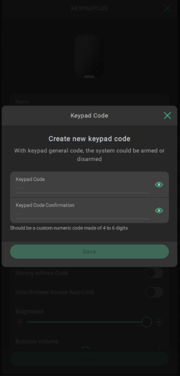Screen dimensions: 180x376
Task: Click the Keypad Code input field
Action: [x=82, y=189]
